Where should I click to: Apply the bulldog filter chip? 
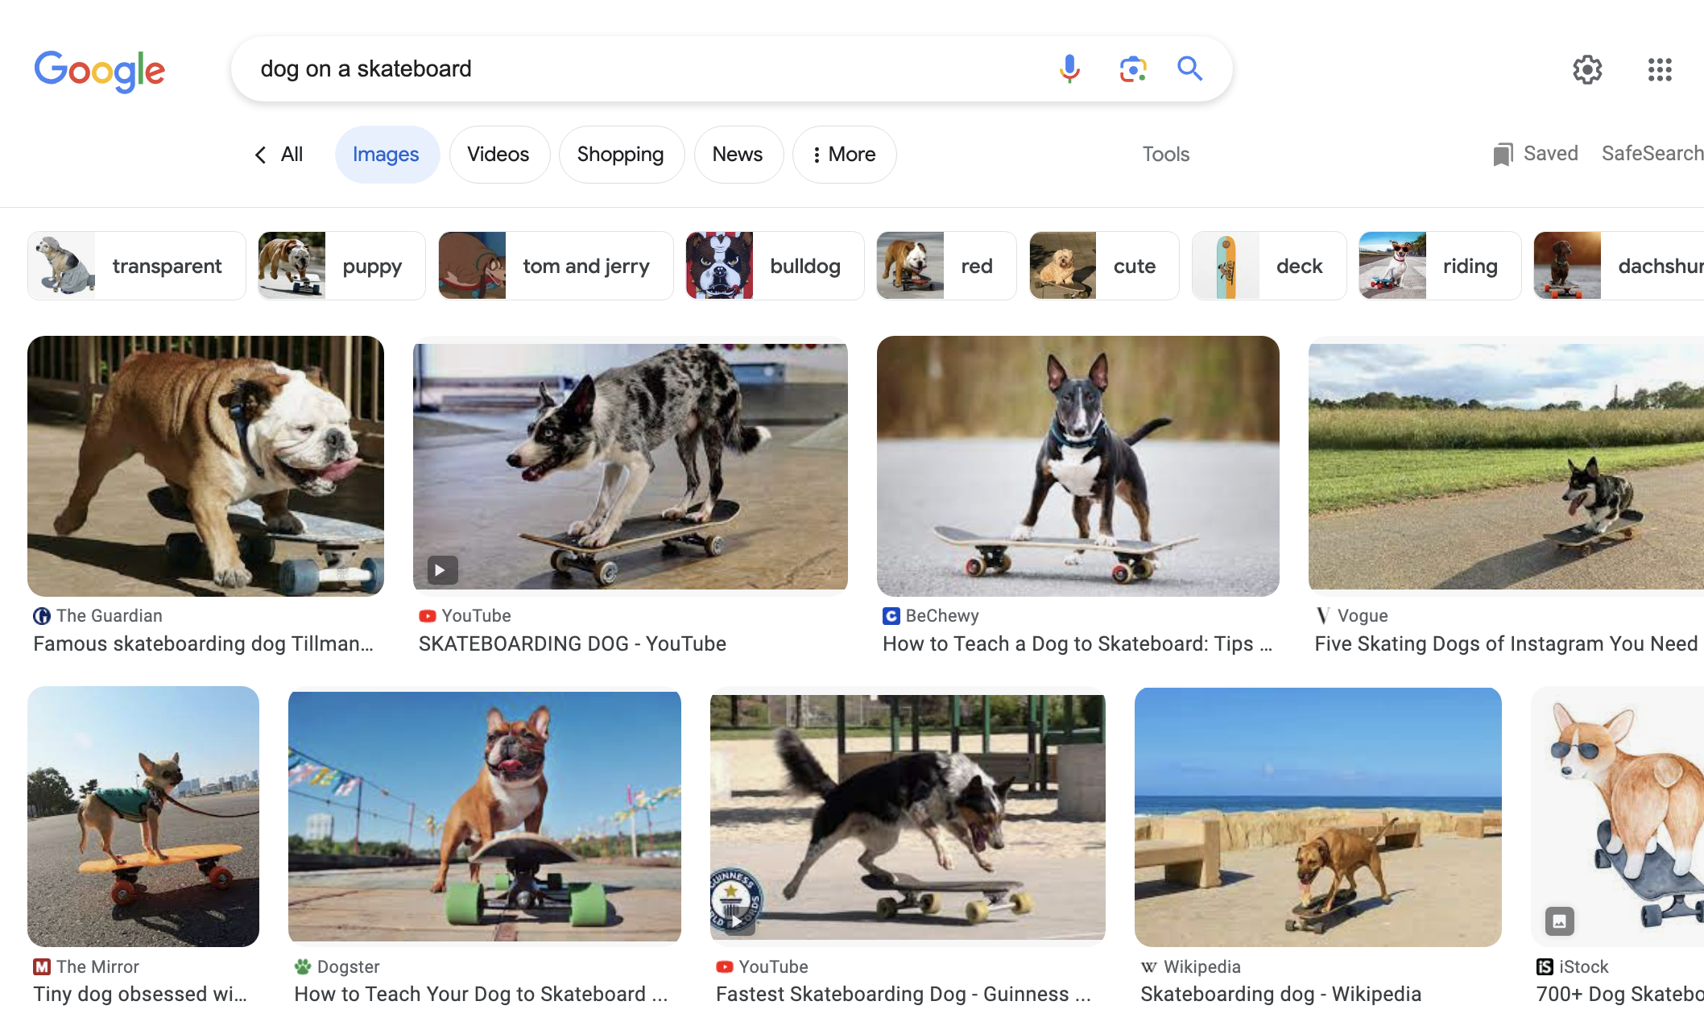tap(804, 266)
